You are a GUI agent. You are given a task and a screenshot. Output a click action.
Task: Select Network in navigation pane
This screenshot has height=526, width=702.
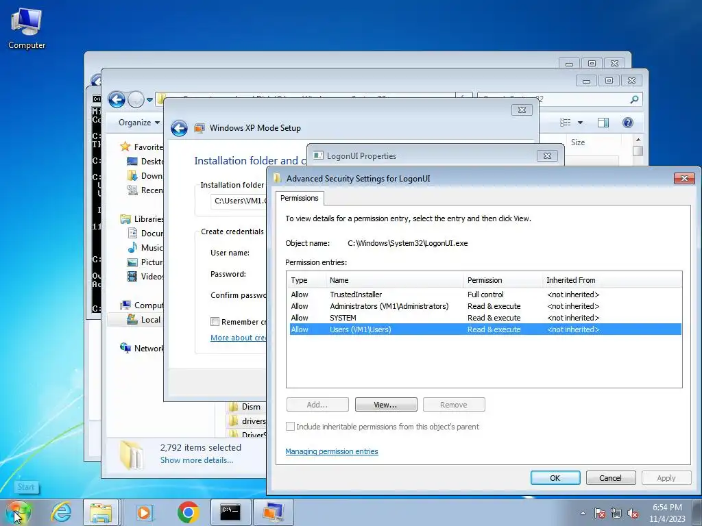click(x=141, y=348)
